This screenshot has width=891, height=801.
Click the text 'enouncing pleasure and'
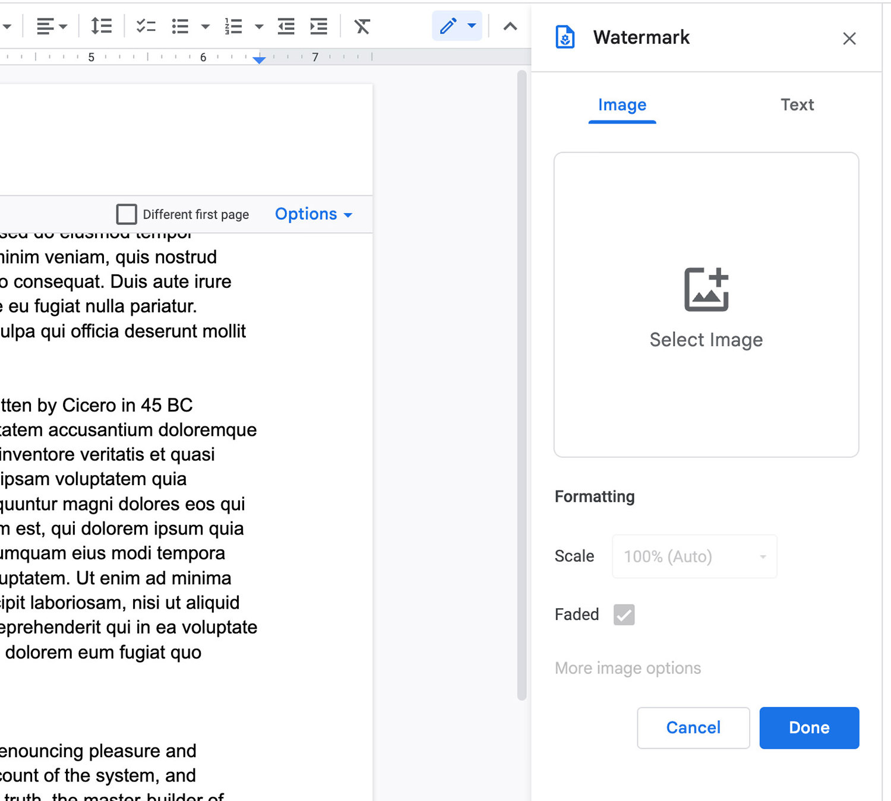coord(98,751)
